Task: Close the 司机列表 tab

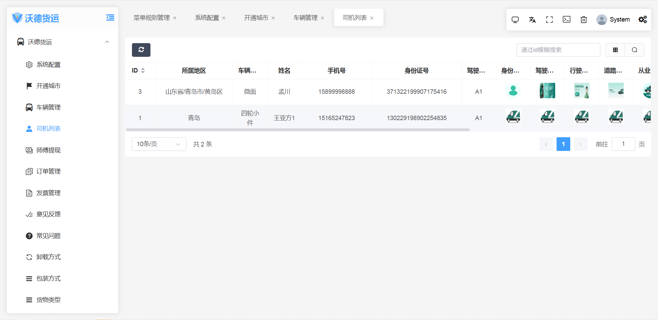Action: 372,18
